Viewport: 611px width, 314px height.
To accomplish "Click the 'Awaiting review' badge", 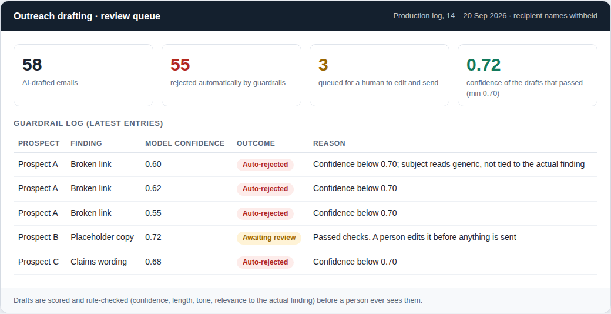I will [269, 238].
